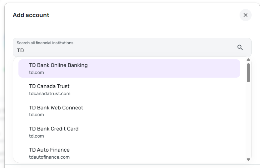
Task: Click the scrollbar up arrow
Action: point(248,60)
